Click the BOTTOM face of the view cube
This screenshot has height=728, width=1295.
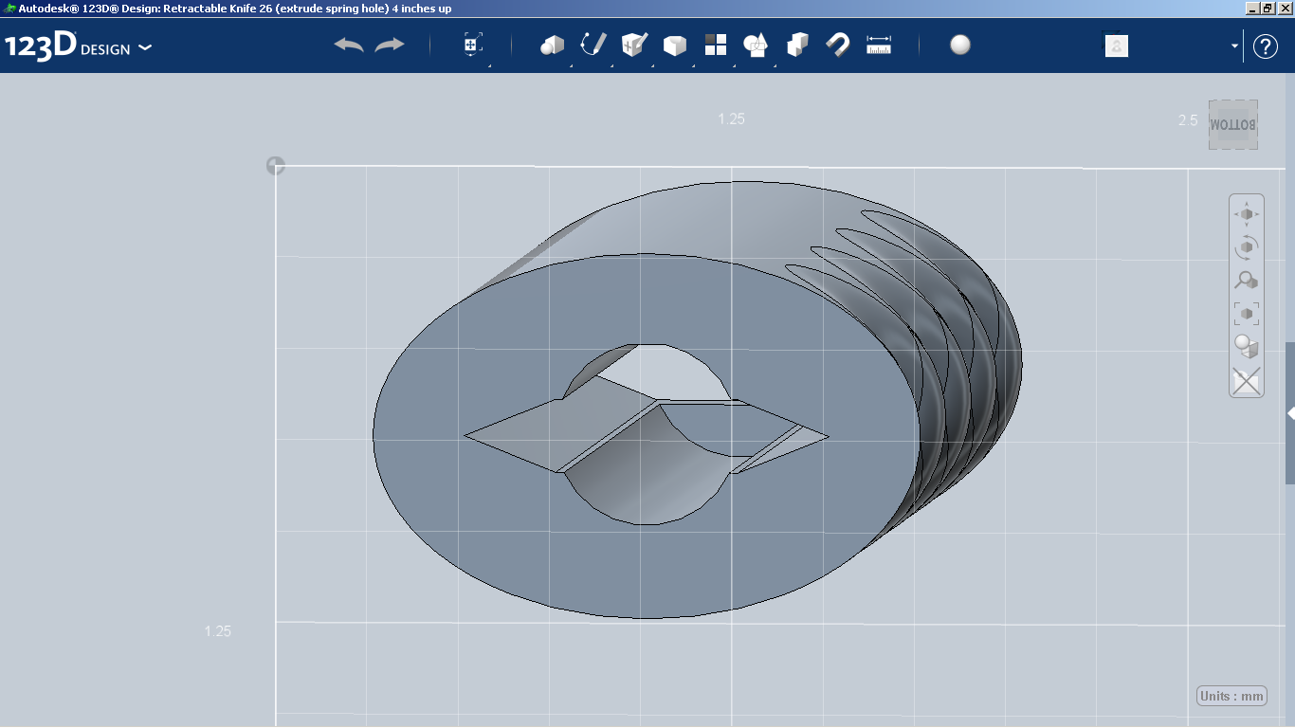1232,124
